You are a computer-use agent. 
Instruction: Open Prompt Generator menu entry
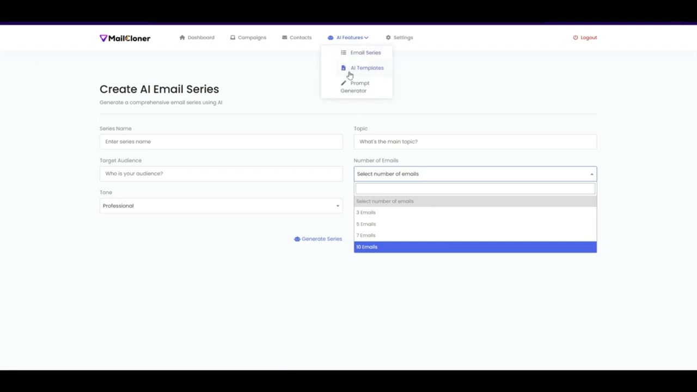pyautogui.click(x=355, y=87)
